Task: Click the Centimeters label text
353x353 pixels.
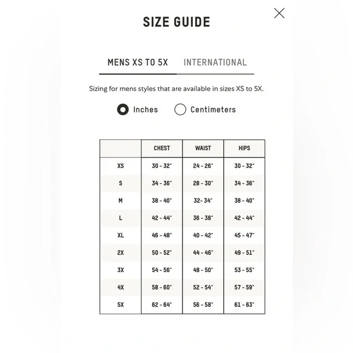Action: [x=213, y=110]
